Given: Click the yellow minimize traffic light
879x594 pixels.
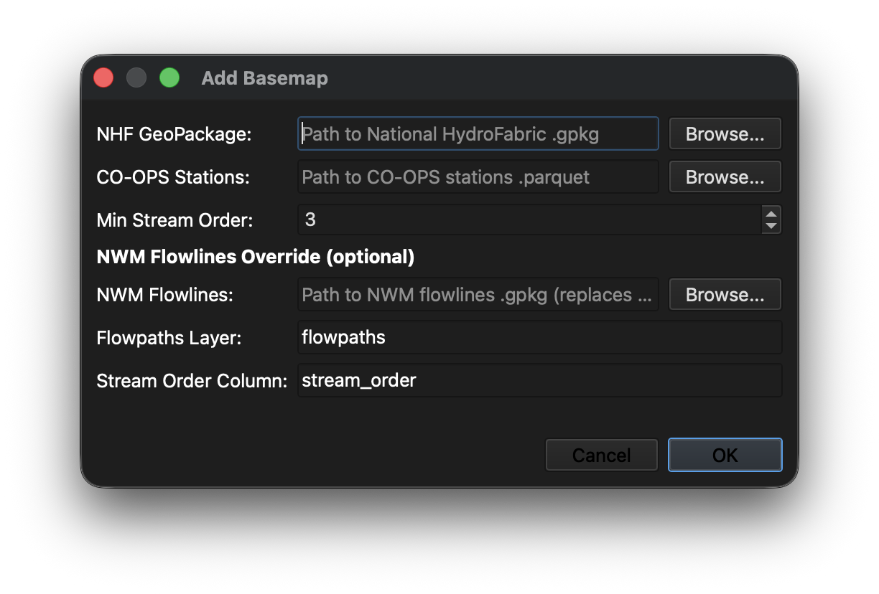Looking at the screenshot, I should pyautogui.click(x=136, y=77).
